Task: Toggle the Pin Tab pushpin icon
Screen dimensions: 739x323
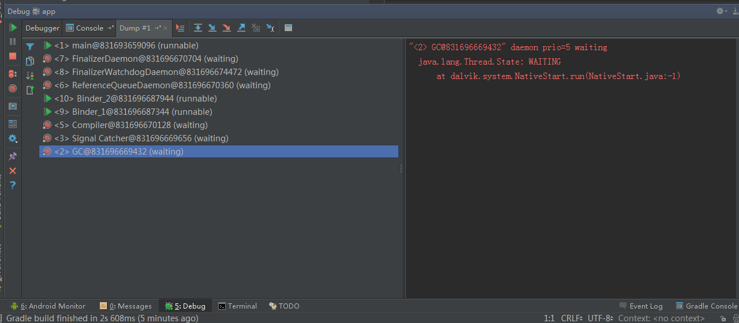Action: (13, 156)
